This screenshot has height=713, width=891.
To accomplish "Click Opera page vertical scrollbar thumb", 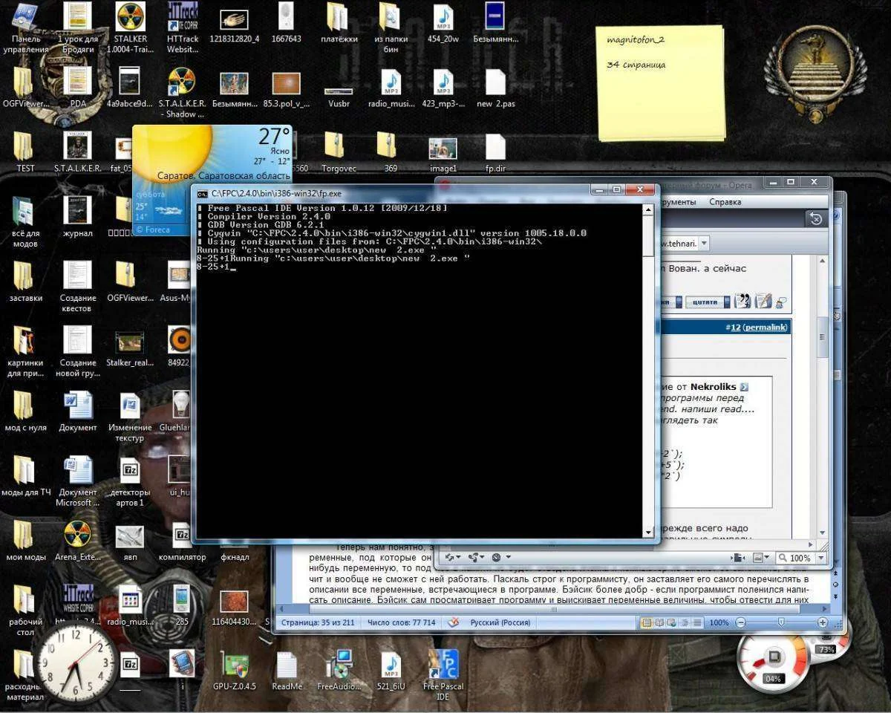I will [x=822, y=336].
